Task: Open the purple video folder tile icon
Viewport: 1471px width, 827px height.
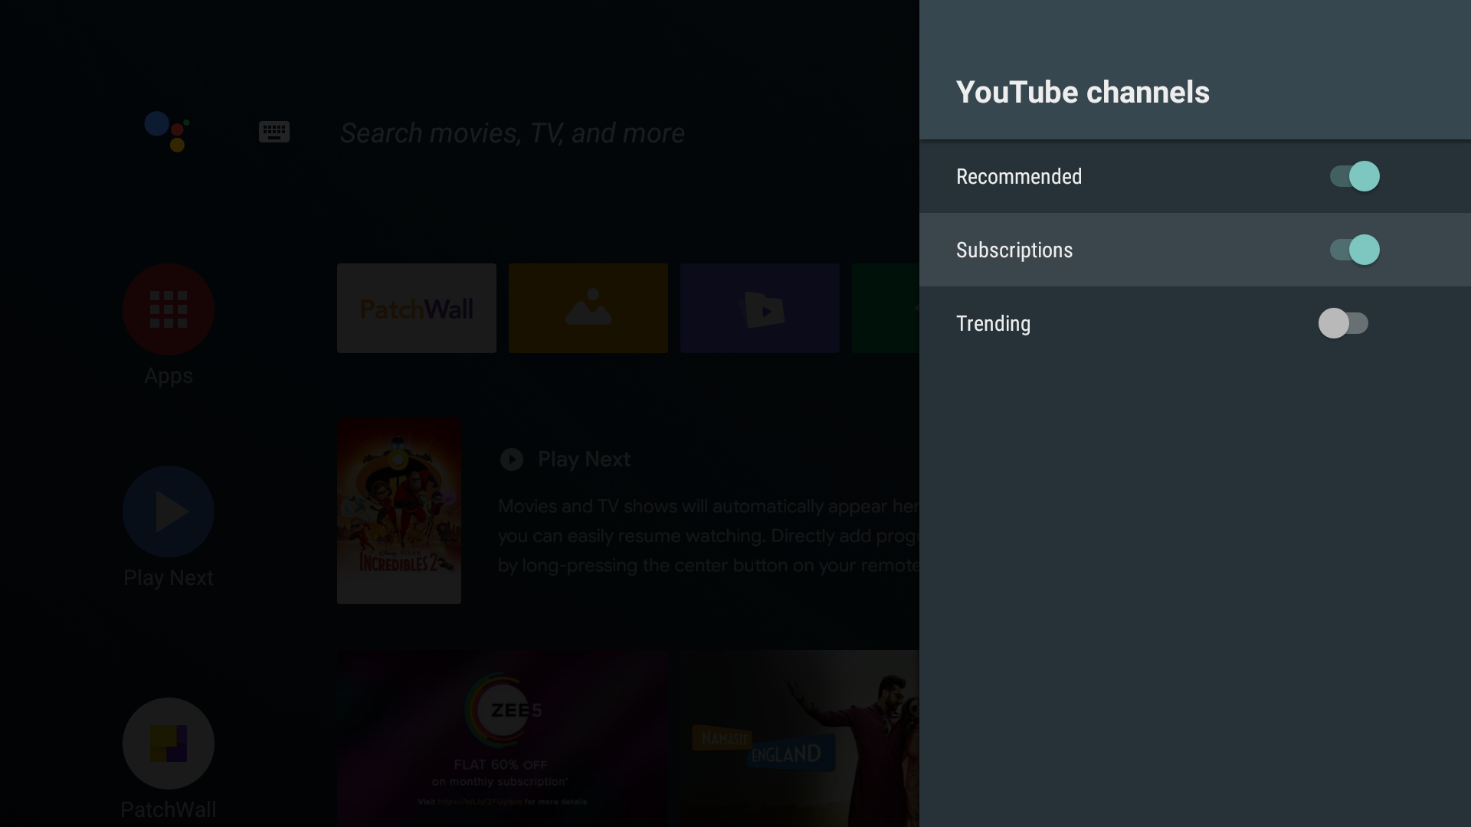Action: (x=759, y=308)
